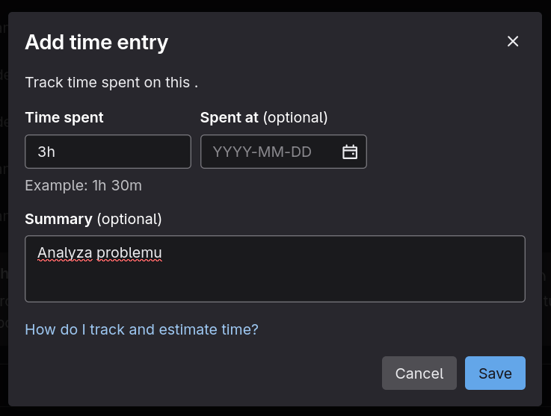
Task: Click the Time spent input field
Action: [x=108, y=152]
